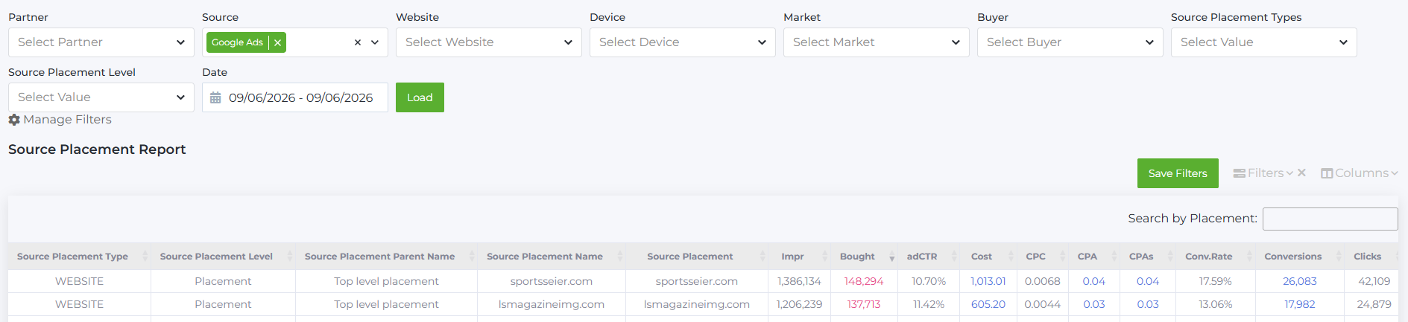Viewport: 1408px width, 322px height.
Task: Remove the Google Ads source tag
Action: 277,42
